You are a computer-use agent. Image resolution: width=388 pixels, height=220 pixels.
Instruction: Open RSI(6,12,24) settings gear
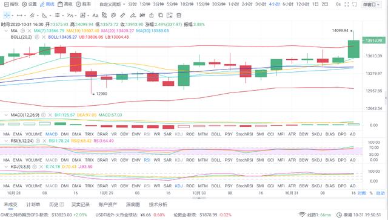click(x=38, y=141)
